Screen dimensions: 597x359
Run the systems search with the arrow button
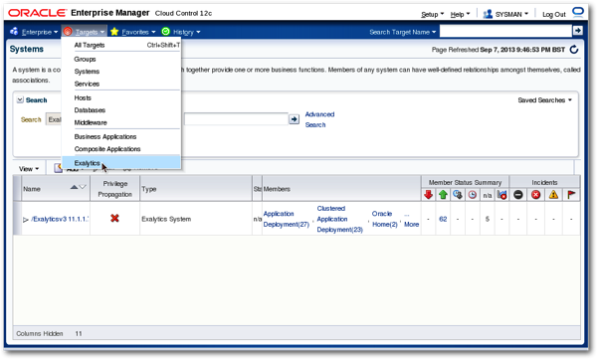(x=294, y=119)
